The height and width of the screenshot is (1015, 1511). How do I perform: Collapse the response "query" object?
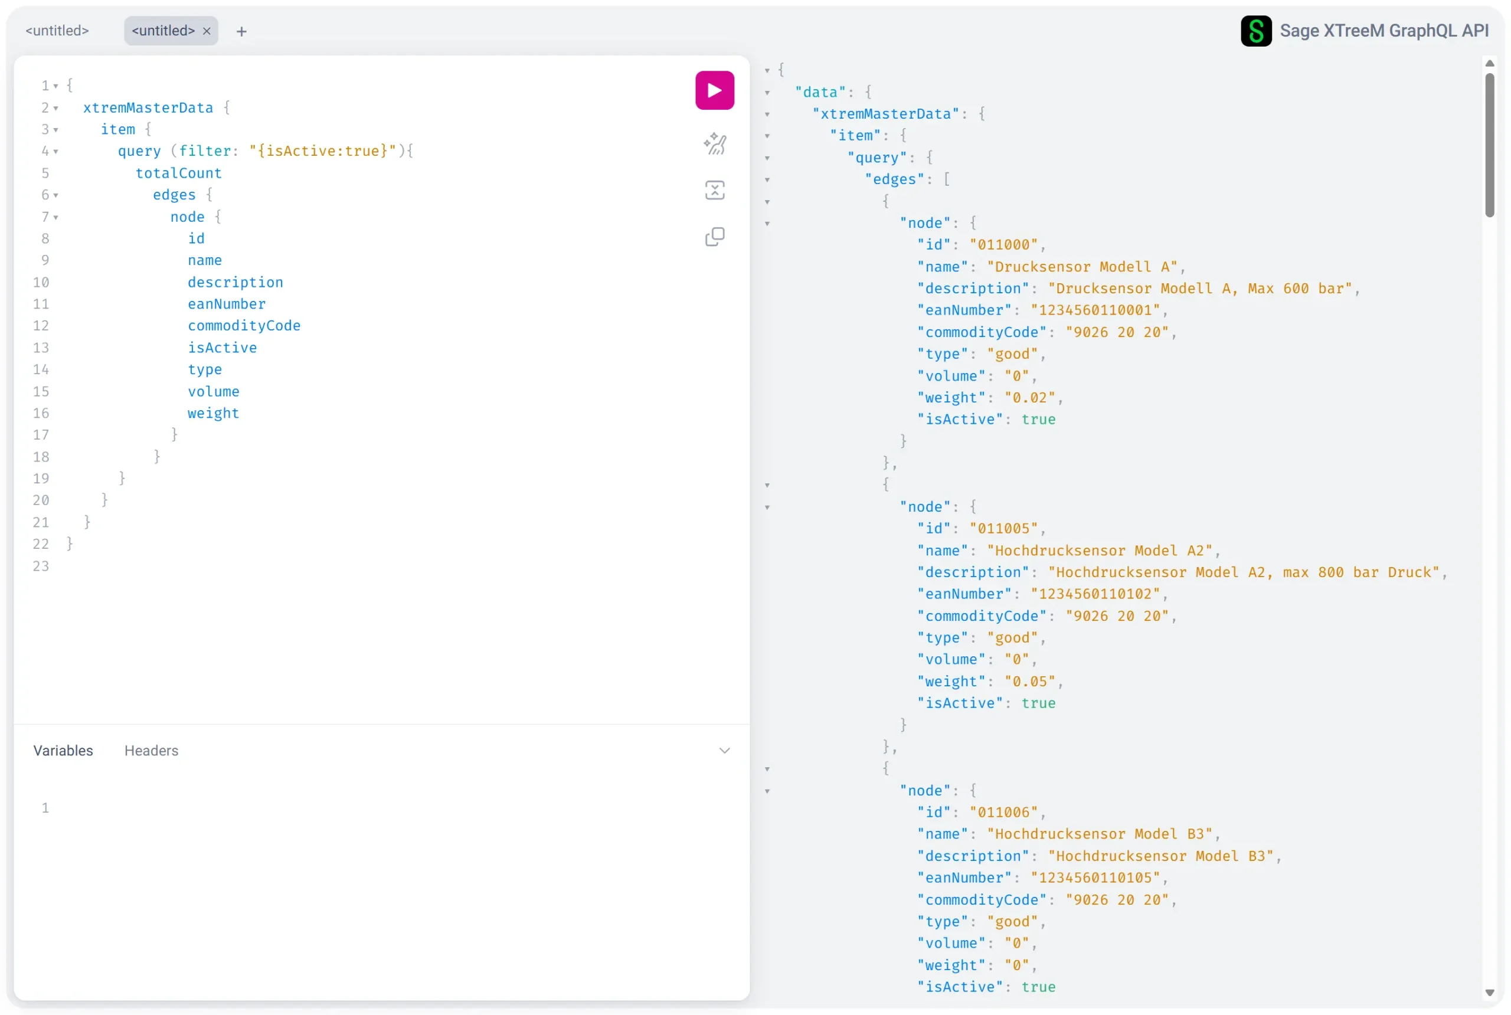(x=767, y=158)
